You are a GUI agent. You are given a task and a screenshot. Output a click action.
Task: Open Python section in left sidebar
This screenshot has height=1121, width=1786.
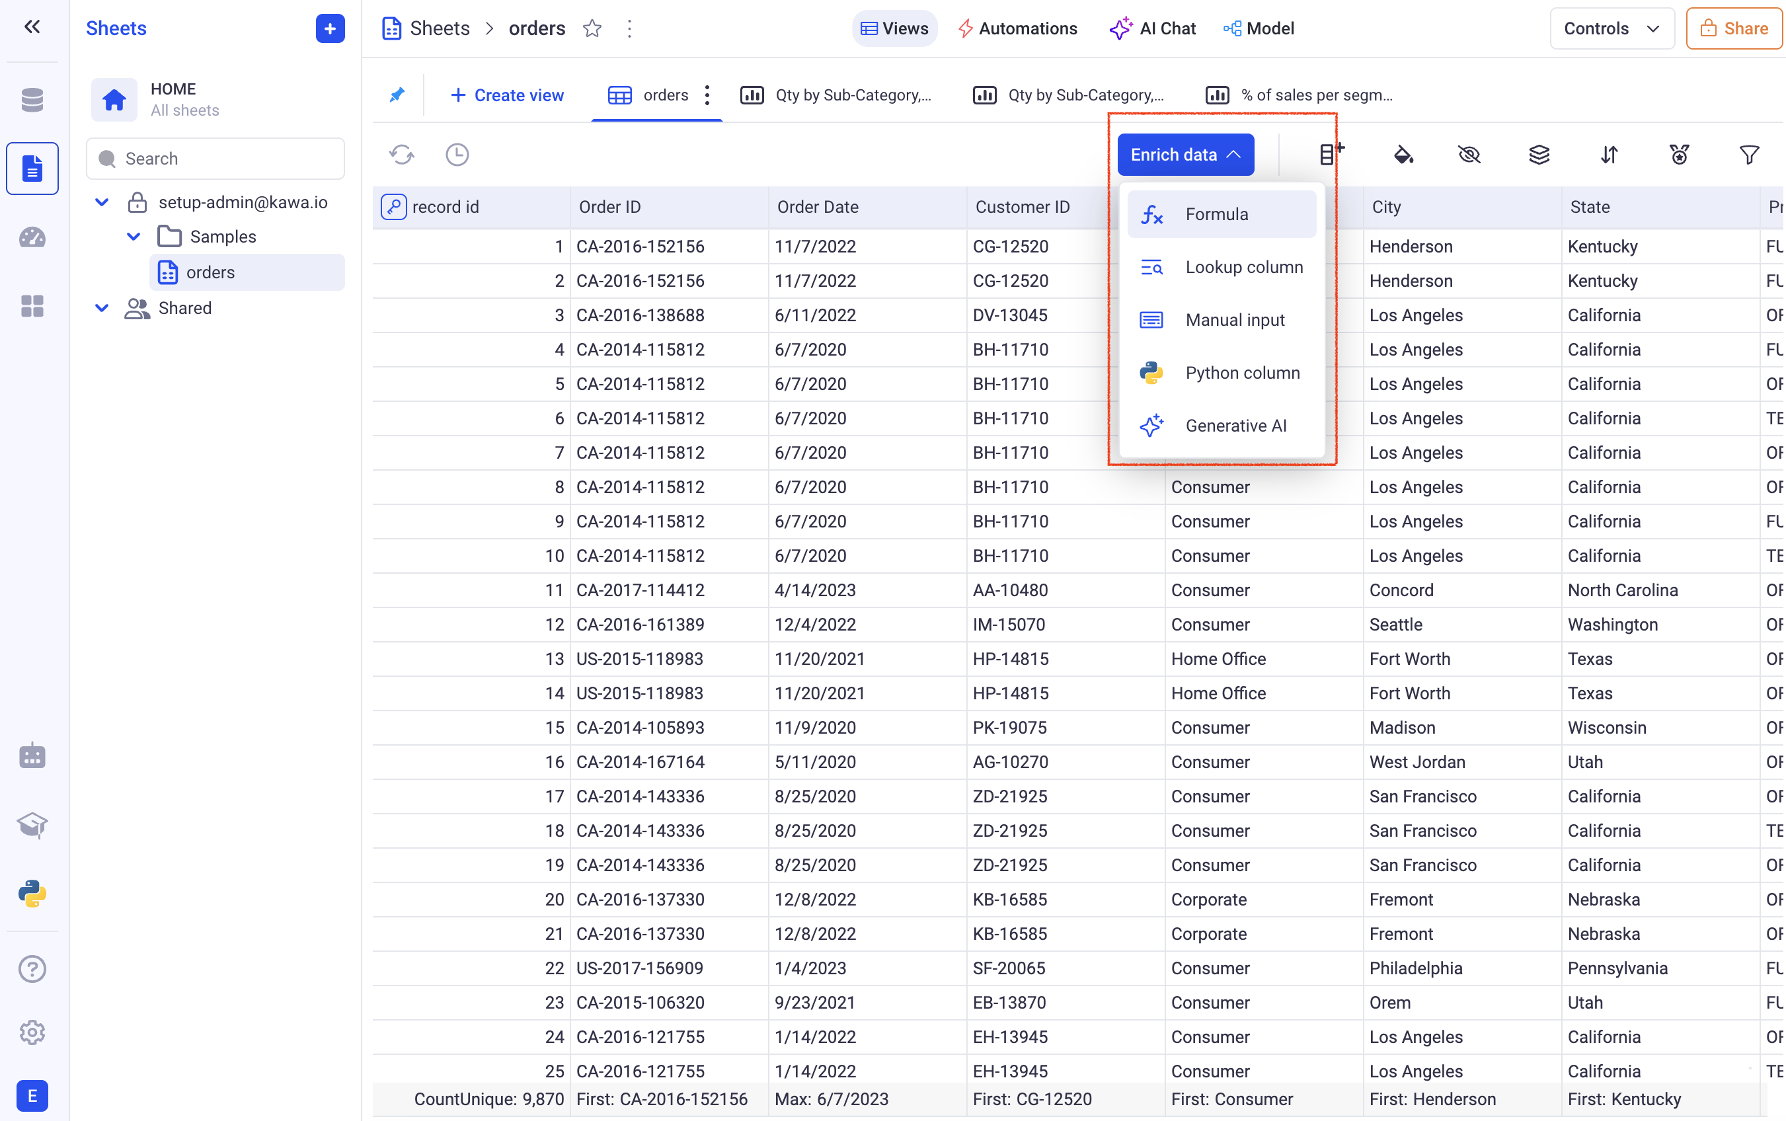[32, 894]
